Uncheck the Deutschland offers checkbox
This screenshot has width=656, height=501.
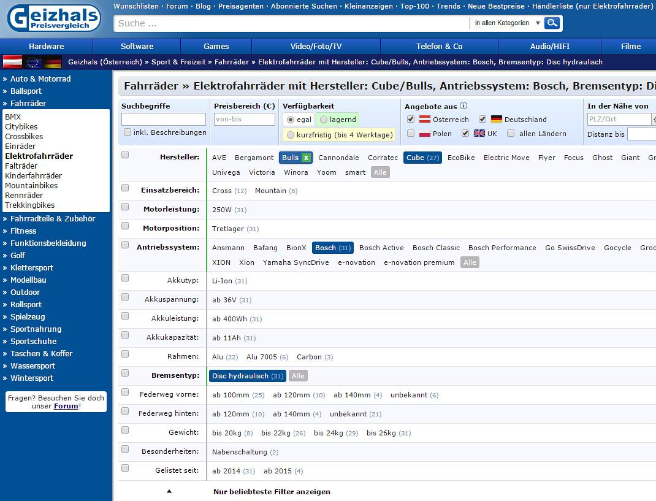482,120
